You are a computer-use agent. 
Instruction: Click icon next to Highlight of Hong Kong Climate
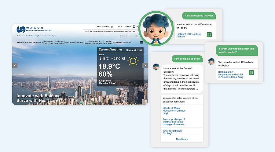click(x=209, y=35)
